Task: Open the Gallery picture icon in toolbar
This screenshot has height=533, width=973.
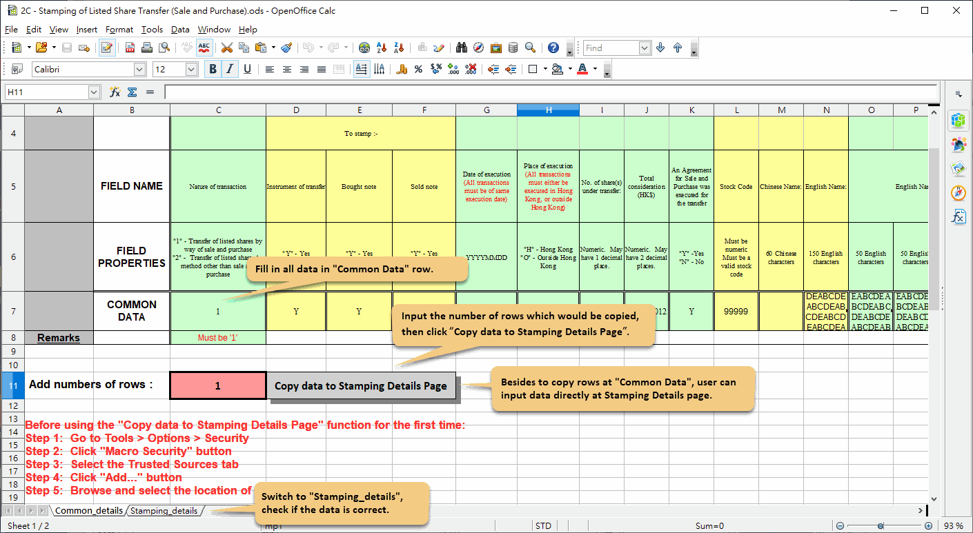Action: pos(495,48)
